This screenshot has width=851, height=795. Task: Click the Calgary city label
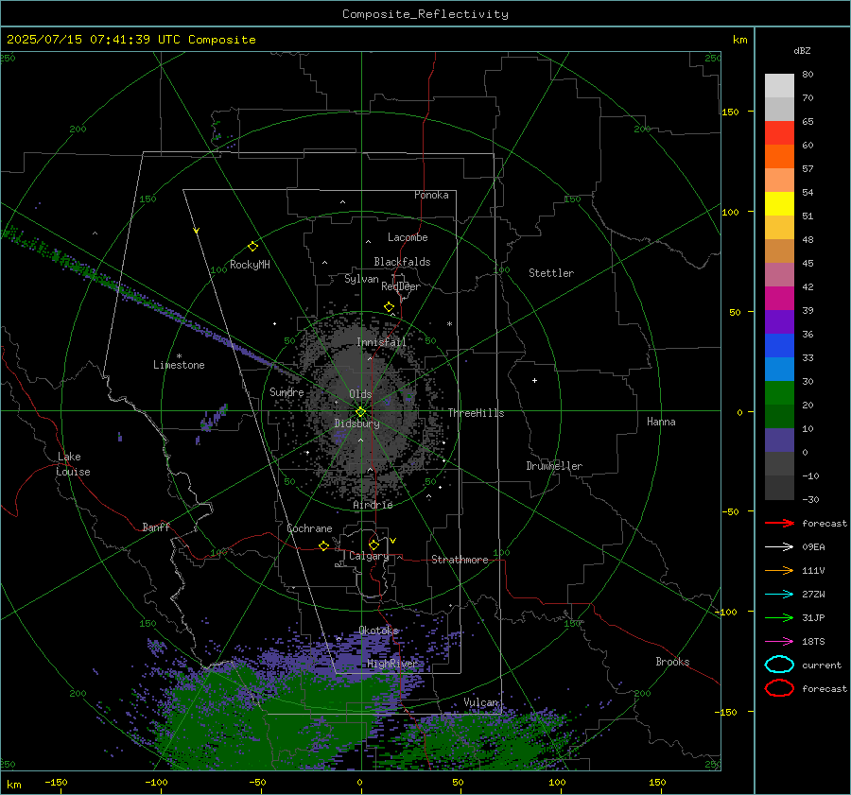(x=369, y=556)
